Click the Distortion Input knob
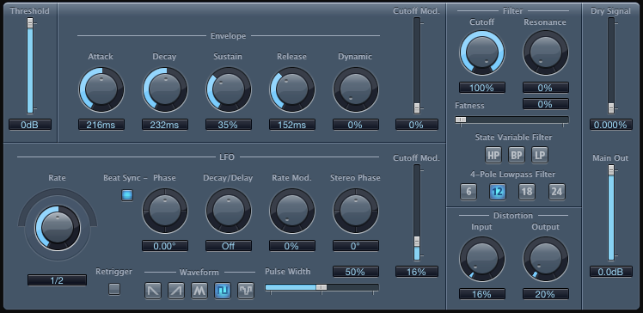Screen dimensions: 643x313 coord(482,259)
